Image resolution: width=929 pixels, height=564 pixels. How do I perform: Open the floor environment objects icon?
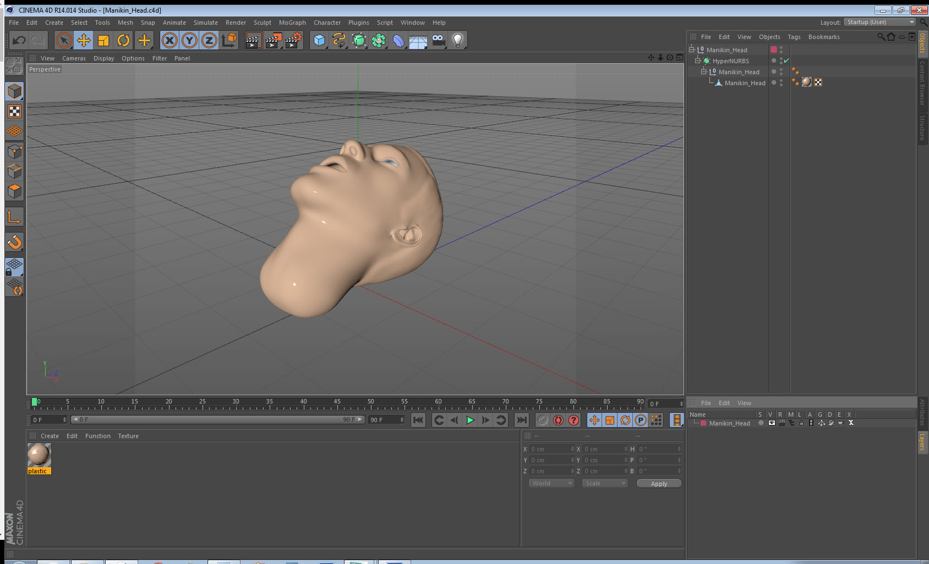[418, 40]
